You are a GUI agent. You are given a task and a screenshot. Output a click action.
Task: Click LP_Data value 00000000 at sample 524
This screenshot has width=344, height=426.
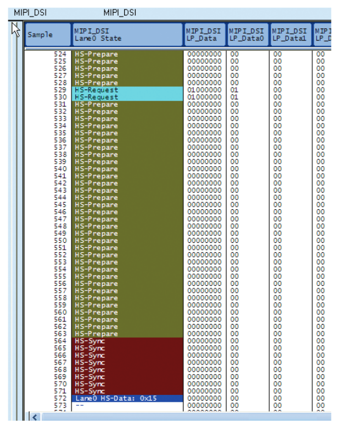[205, 55]
